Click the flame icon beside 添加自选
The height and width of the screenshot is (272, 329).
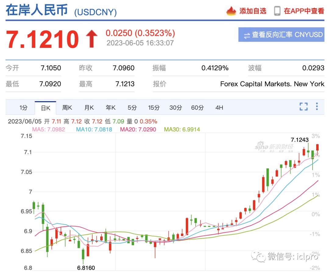[x=231, y=11]
